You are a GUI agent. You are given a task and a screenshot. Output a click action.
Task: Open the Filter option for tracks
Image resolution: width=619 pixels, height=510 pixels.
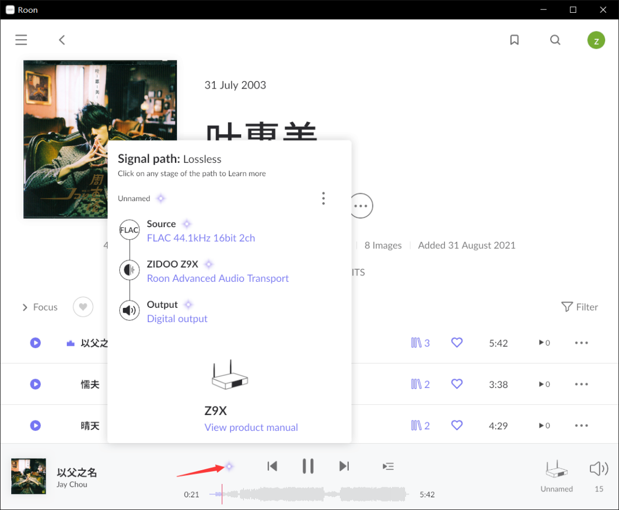579,307
